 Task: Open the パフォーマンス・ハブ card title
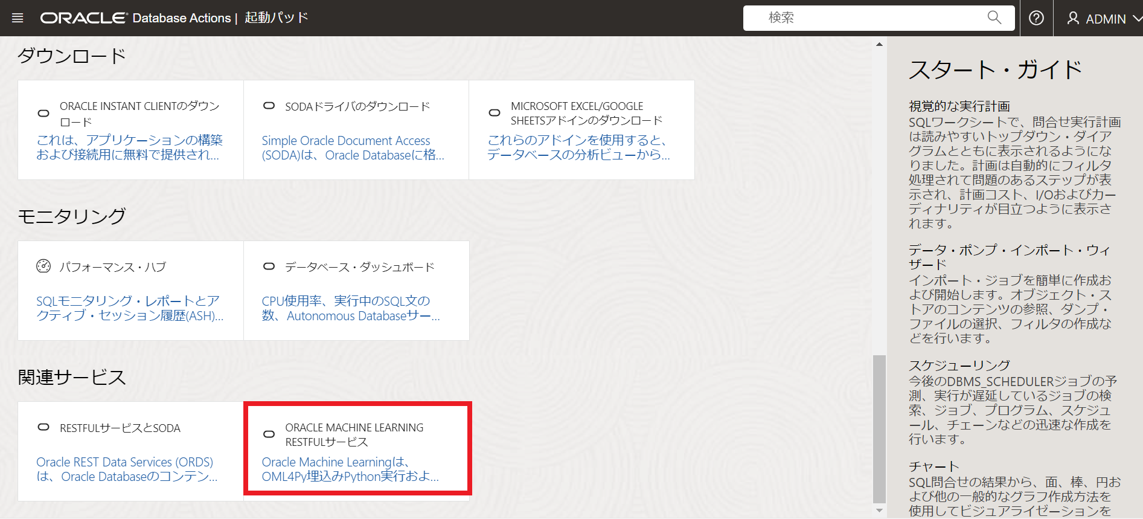pos(113,267)
